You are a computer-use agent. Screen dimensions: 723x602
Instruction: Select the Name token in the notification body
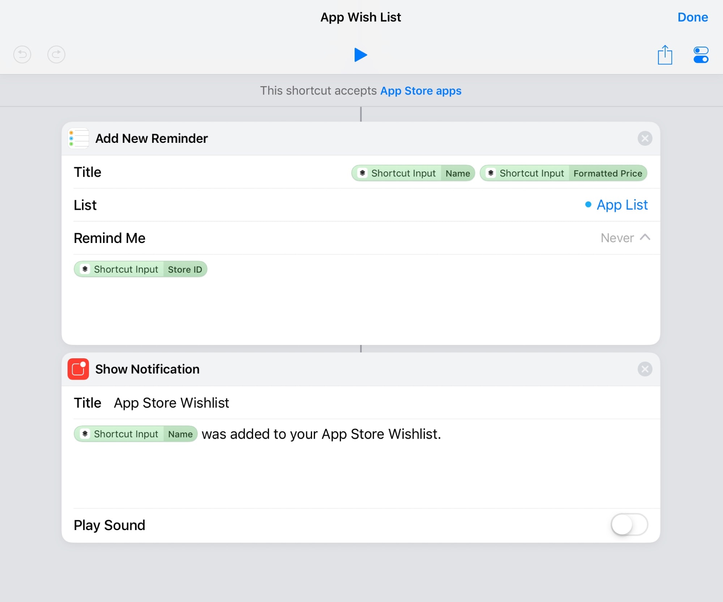pos(135,434)
